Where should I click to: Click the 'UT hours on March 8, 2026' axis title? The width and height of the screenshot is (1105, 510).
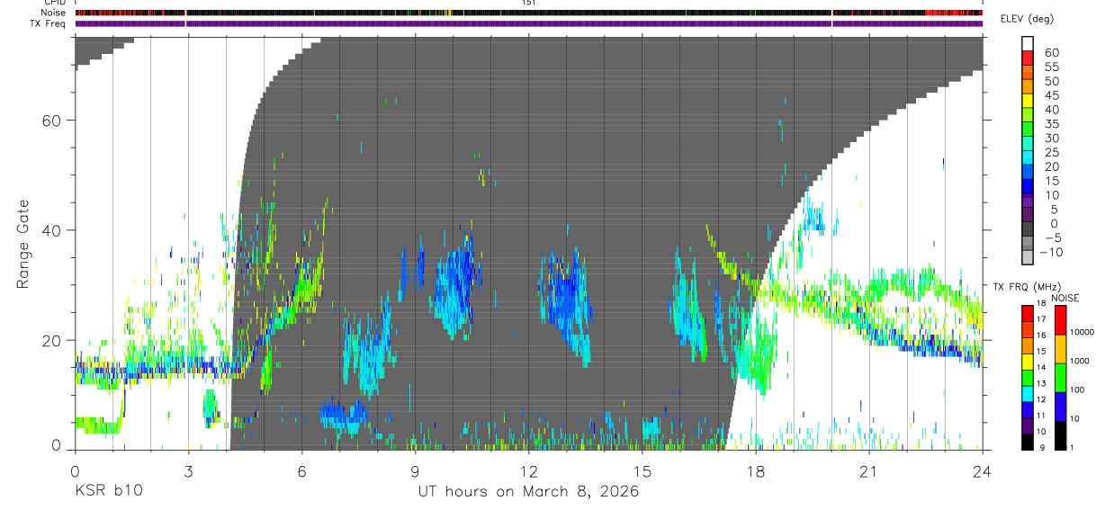tap(528, 491)
